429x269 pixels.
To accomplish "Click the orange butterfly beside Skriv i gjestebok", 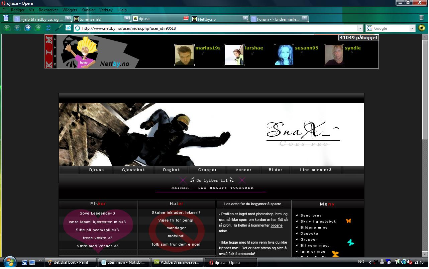I will click(x=348, y=221).
